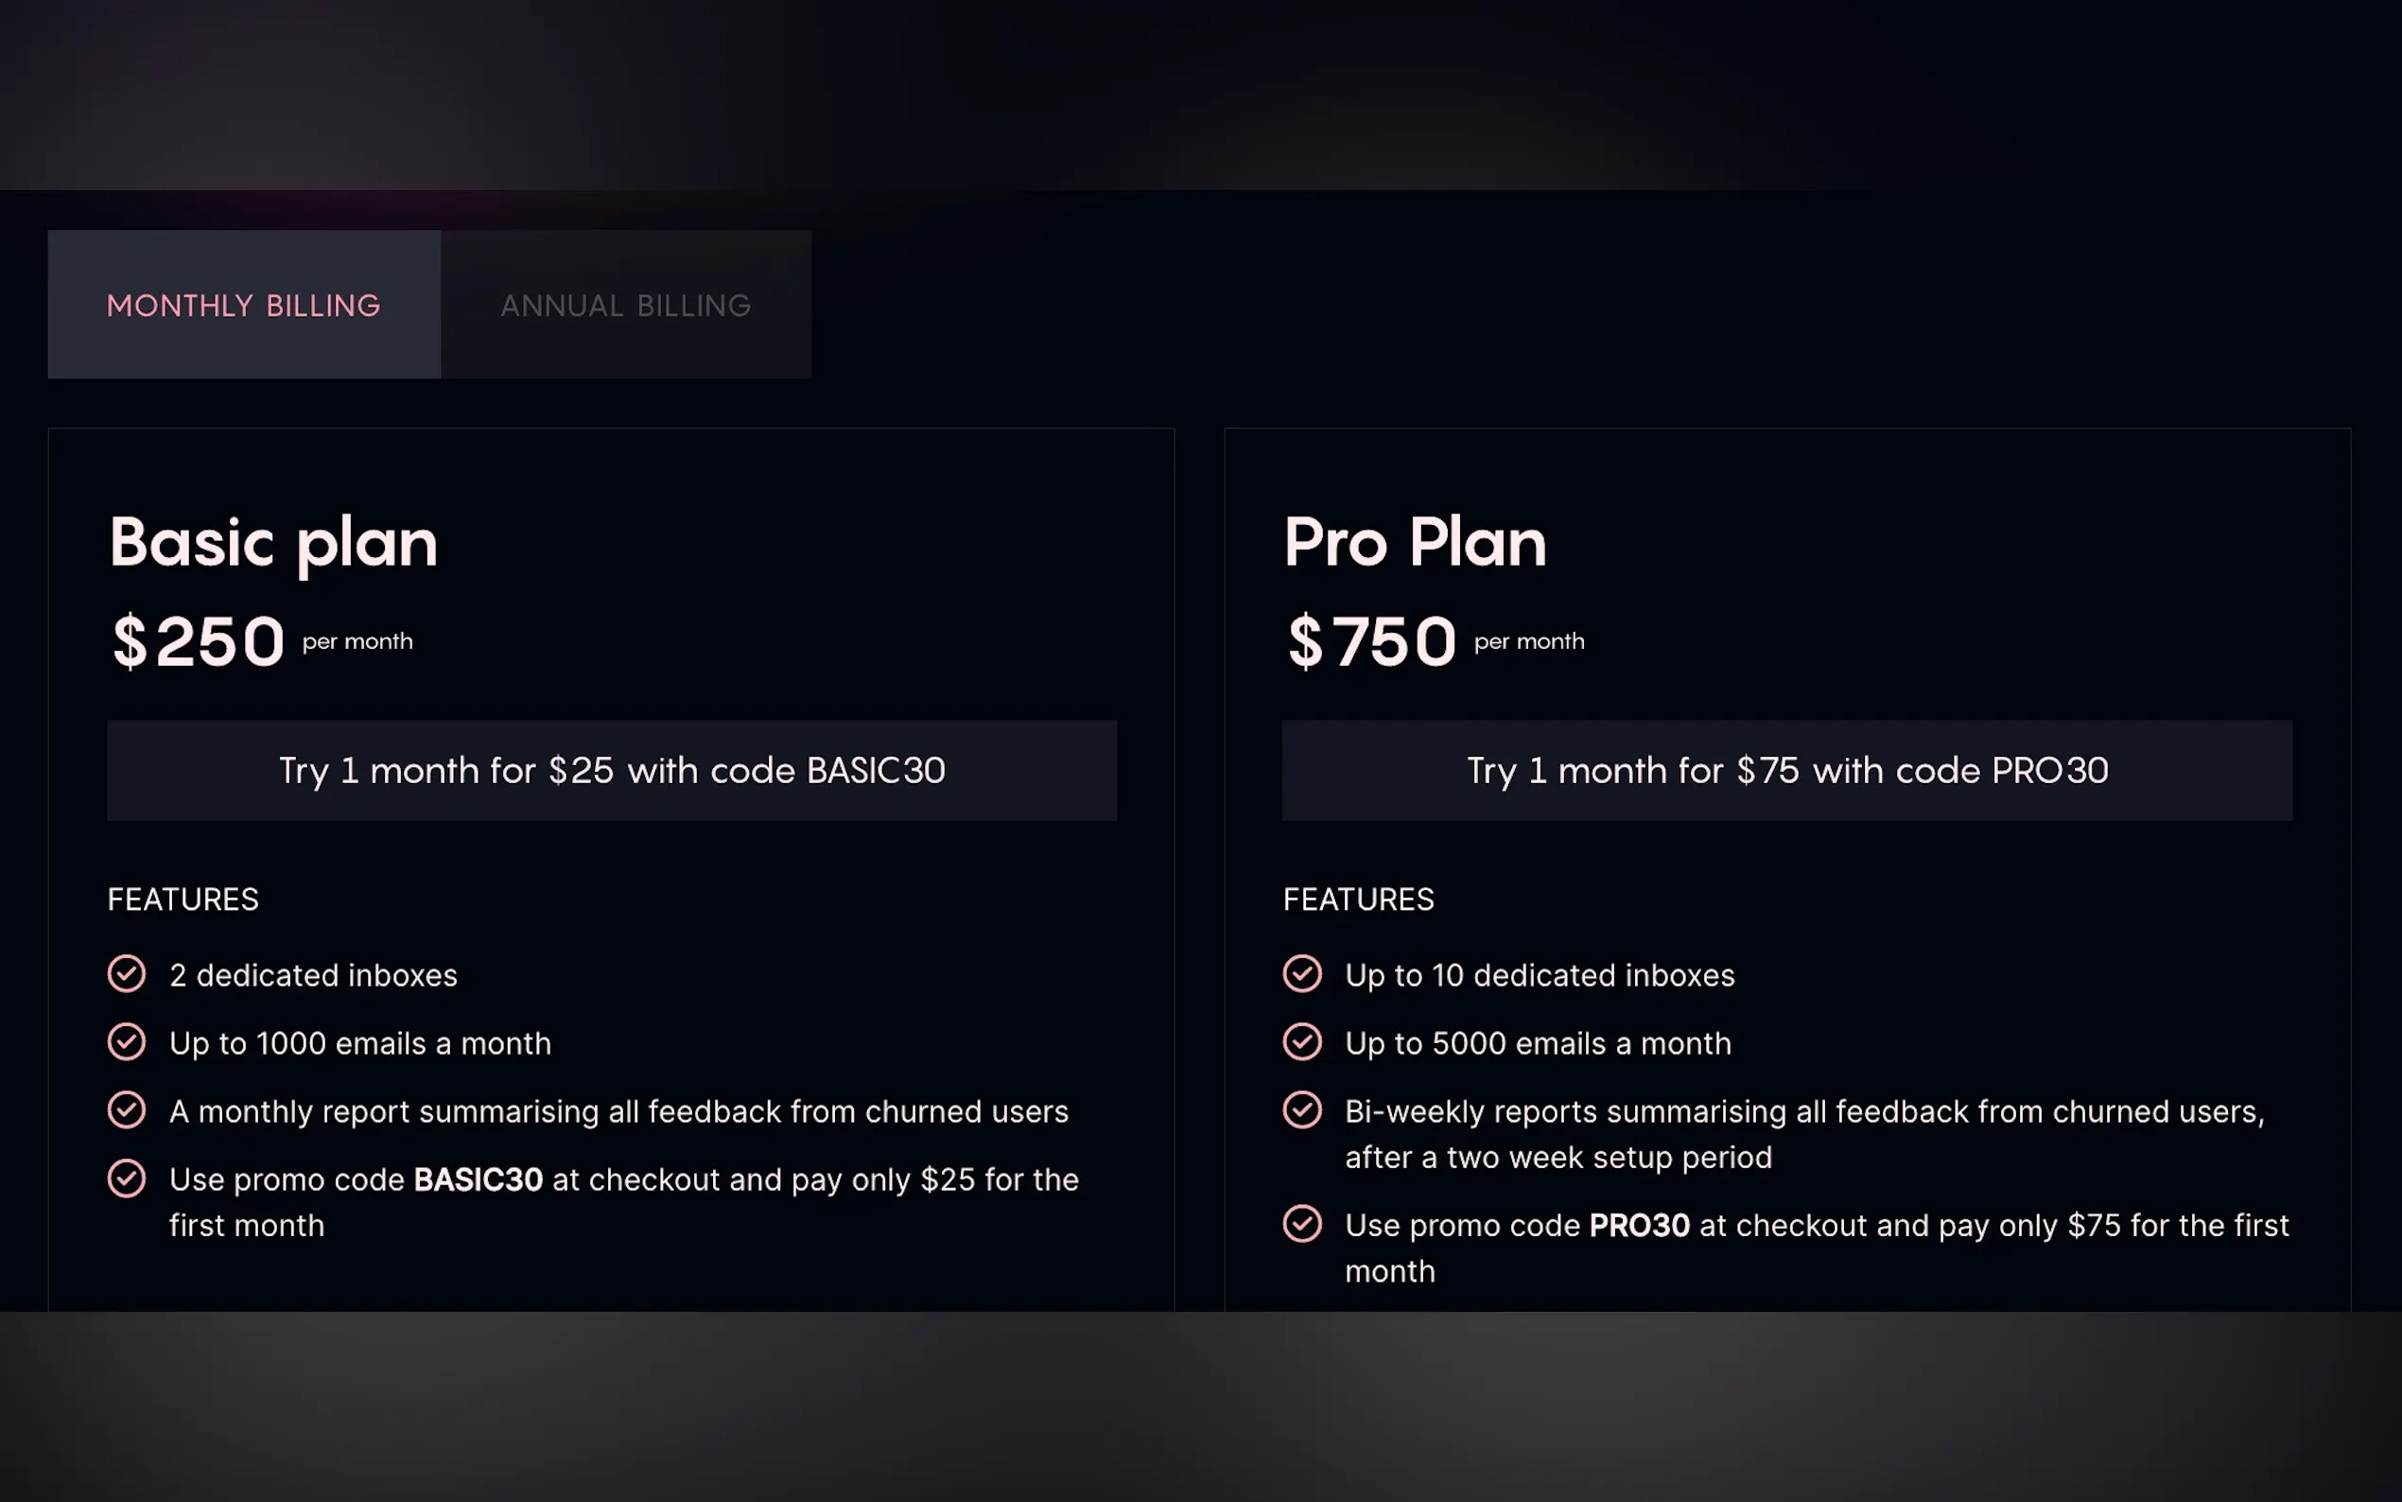The height and width of the screenshot is (1502, 2402).
Task: Click the Pro Plan FEATURES label
Action: point(1358,900)
